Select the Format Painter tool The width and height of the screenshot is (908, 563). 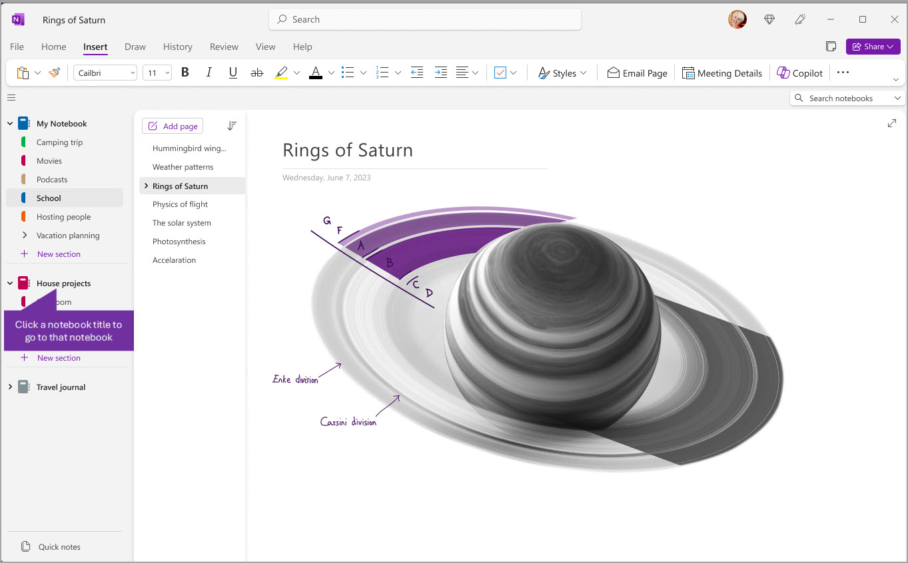pyautogui.click(x=55, y=73)
